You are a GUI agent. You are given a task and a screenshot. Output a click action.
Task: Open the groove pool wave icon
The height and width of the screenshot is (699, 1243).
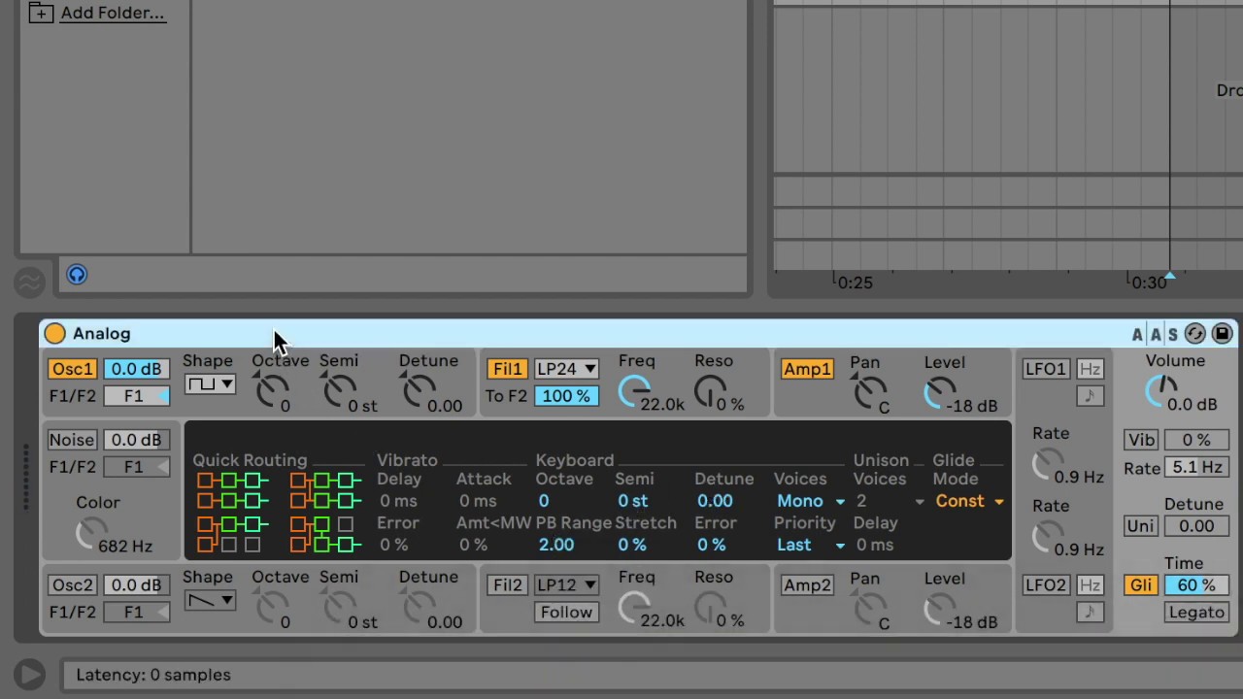[x=29, y=283]
